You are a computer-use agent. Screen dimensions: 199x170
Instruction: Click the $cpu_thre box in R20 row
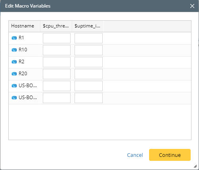57,74
